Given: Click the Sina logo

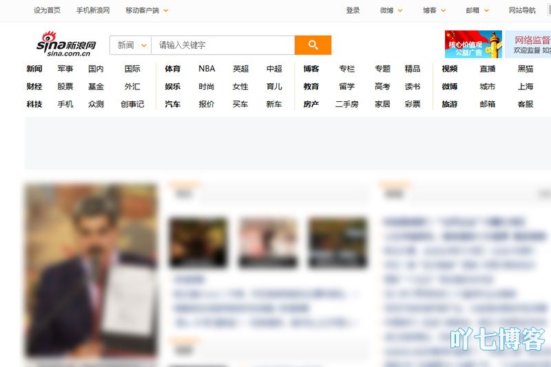Looking at the screenshot, I should (66, 44).
